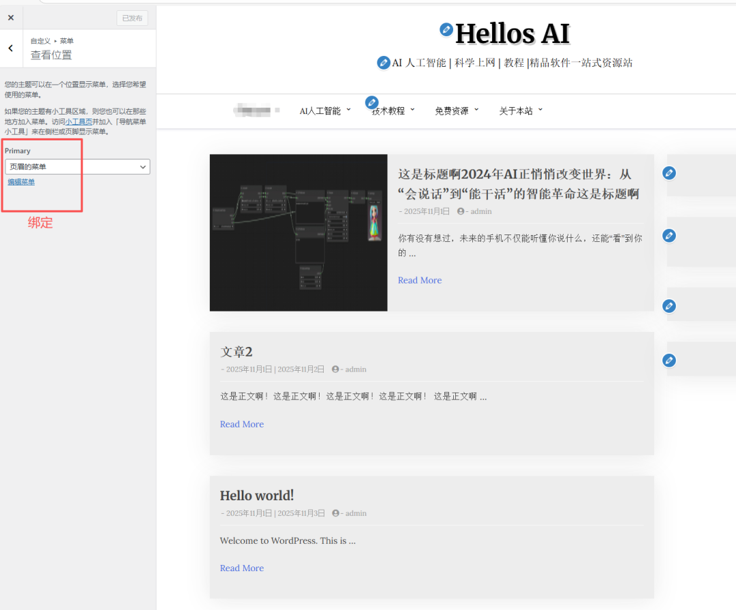
Task: Click edit pencil beside Hellos AI site title
Action: pyautogui.click(x=446, y=29)
